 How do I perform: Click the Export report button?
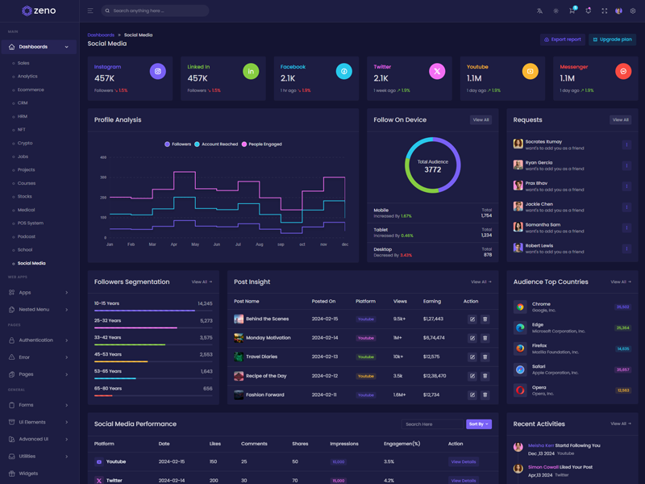pyautogui.click(x=562, y=40)
